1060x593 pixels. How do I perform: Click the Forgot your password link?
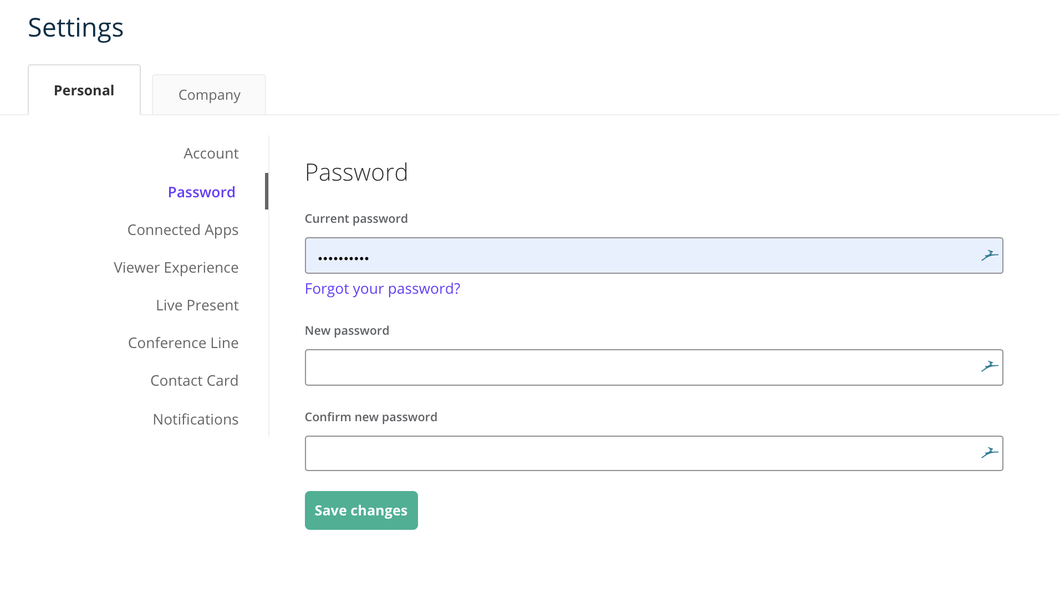coord(383,289)
